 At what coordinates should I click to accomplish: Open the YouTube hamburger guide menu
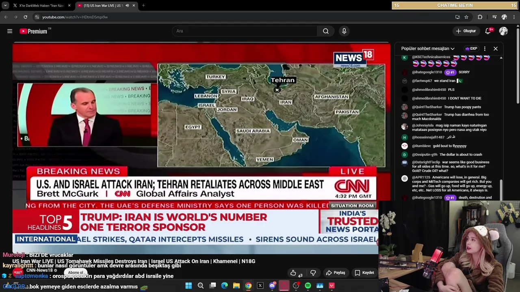(10, 31)
